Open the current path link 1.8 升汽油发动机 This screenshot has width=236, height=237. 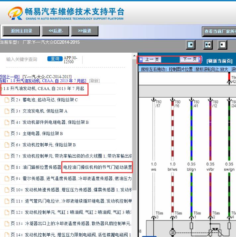(48, 81)
